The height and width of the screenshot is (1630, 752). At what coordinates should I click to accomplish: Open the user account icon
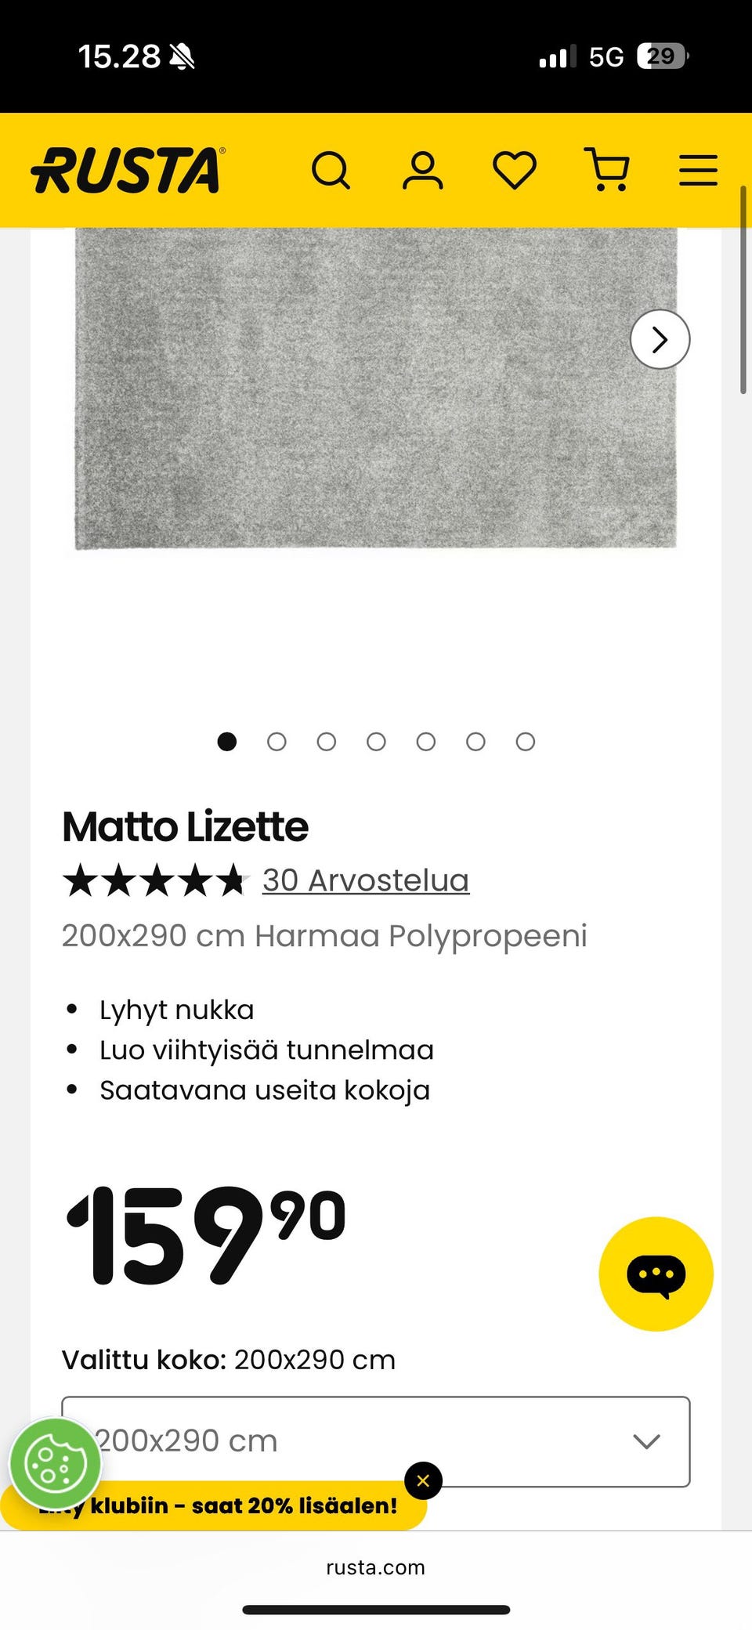click(x=422, y=170)
